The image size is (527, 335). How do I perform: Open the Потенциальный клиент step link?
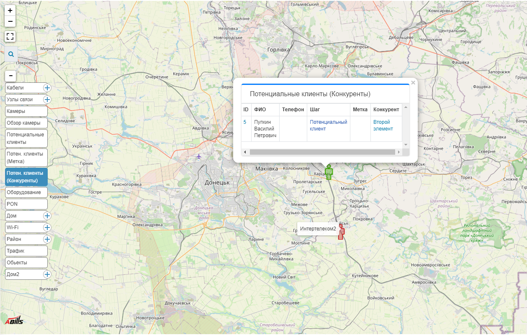328,125
